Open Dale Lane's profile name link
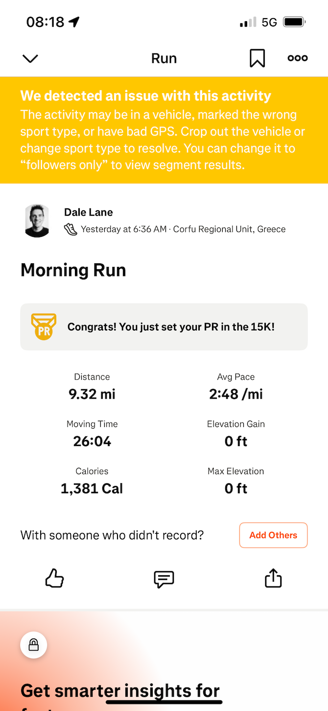 click(x=89, y=212)
